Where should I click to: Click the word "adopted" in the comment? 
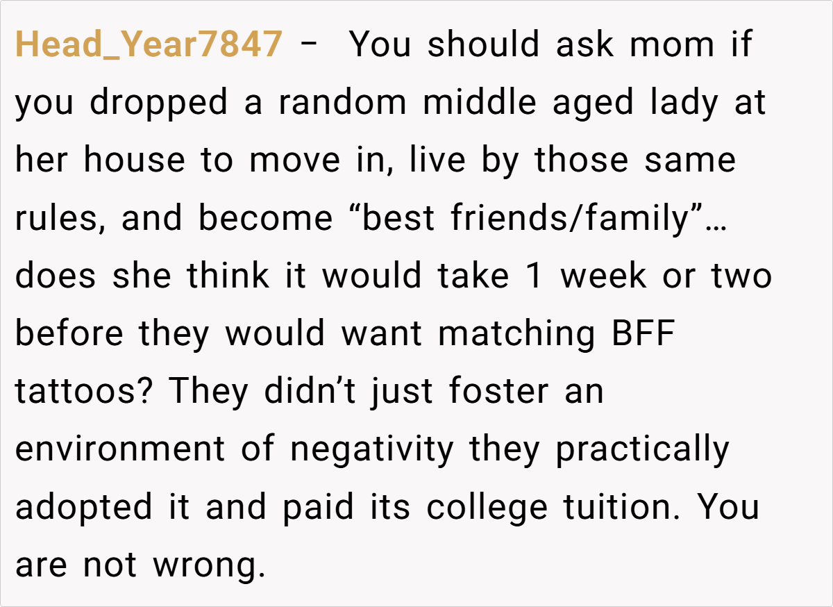83,507
